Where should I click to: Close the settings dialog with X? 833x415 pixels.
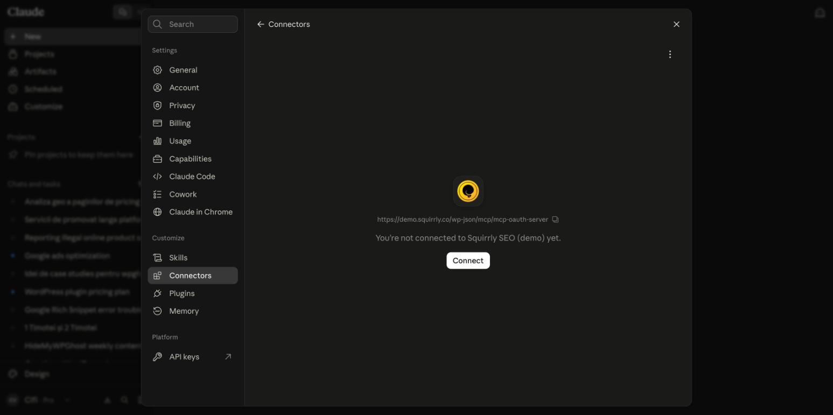(x=676, y=24)
